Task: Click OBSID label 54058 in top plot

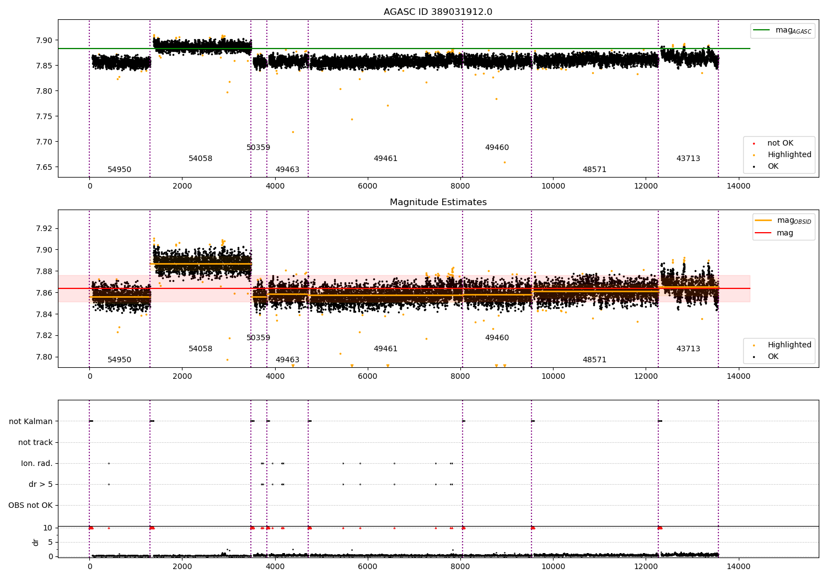Action: click(201, 159)
